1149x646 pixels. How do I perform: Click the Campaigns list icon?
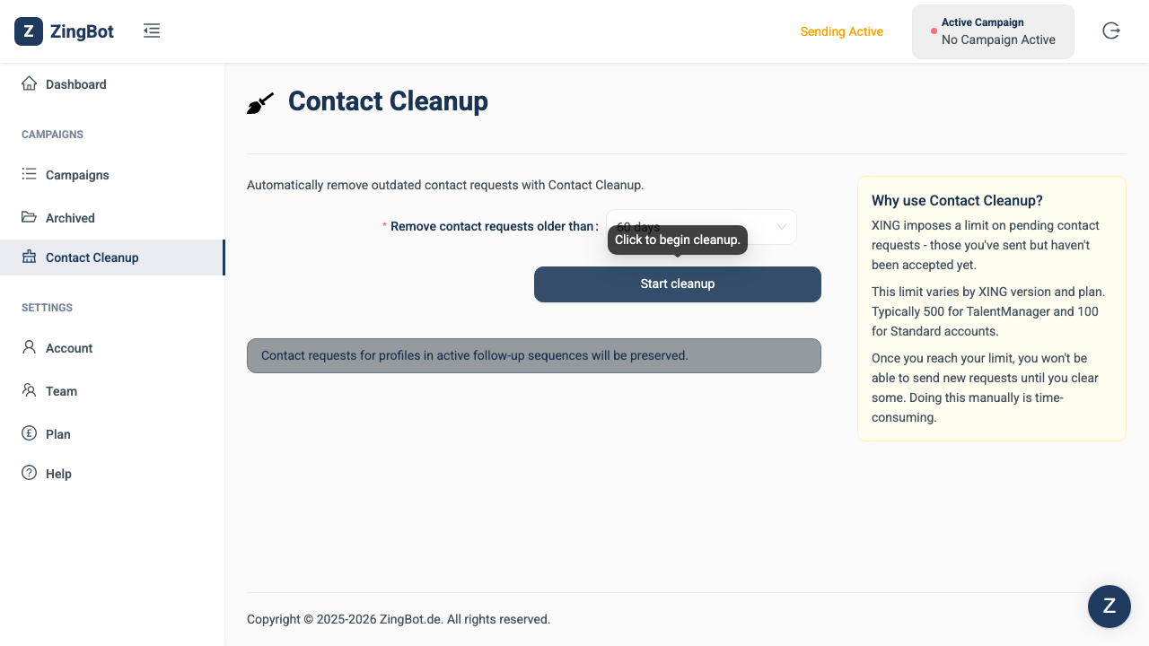(29, 174)
